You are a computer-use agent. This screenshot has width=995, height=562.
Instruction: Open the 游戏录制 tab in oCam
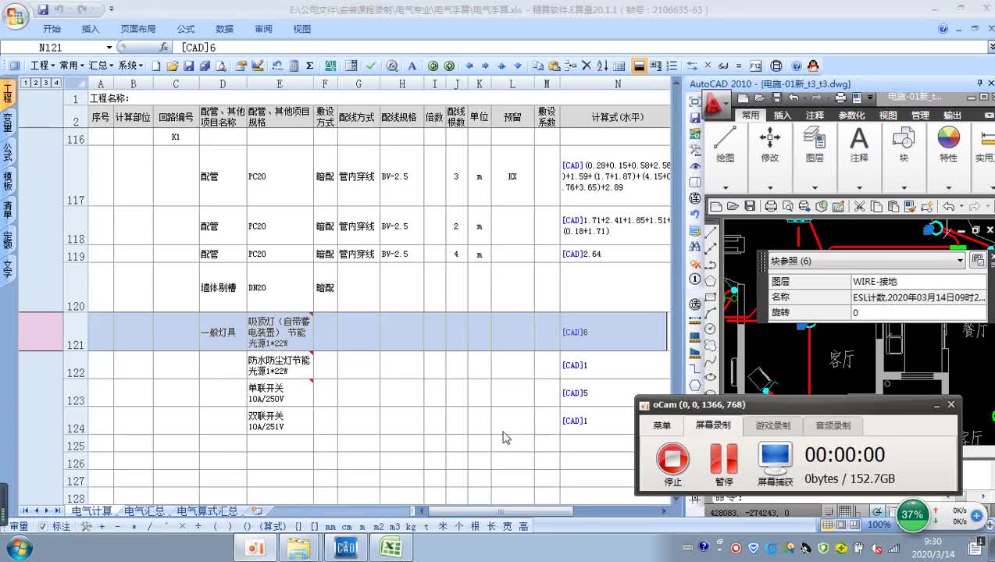coord(772,425)
